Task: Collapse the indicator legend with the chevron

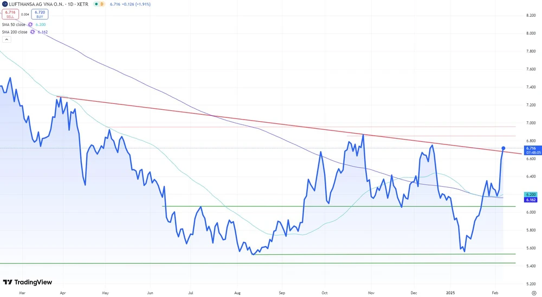Action: 7,39
